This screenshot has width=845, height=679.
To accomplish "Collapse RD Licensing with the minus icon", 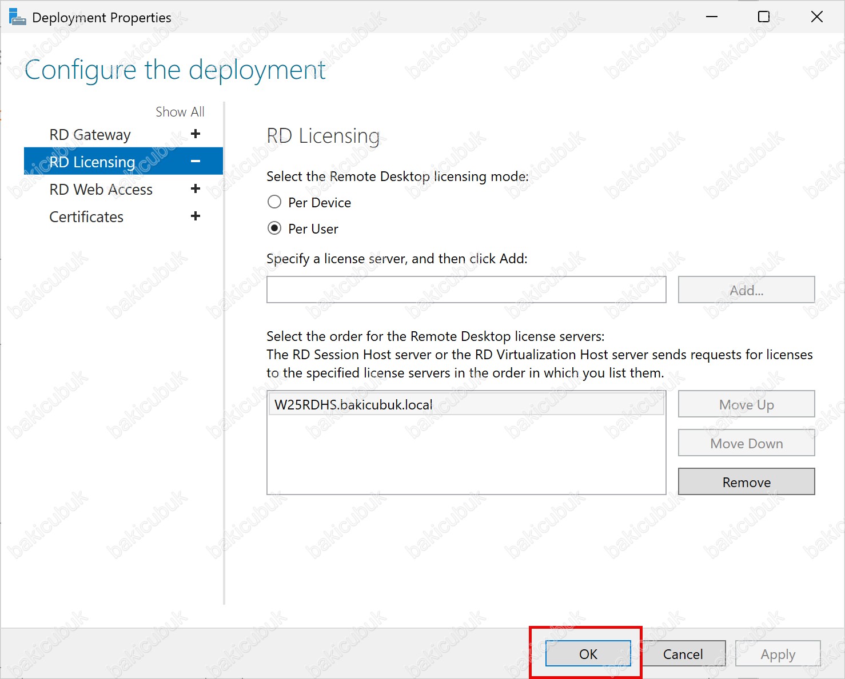I will pos(196,162).
